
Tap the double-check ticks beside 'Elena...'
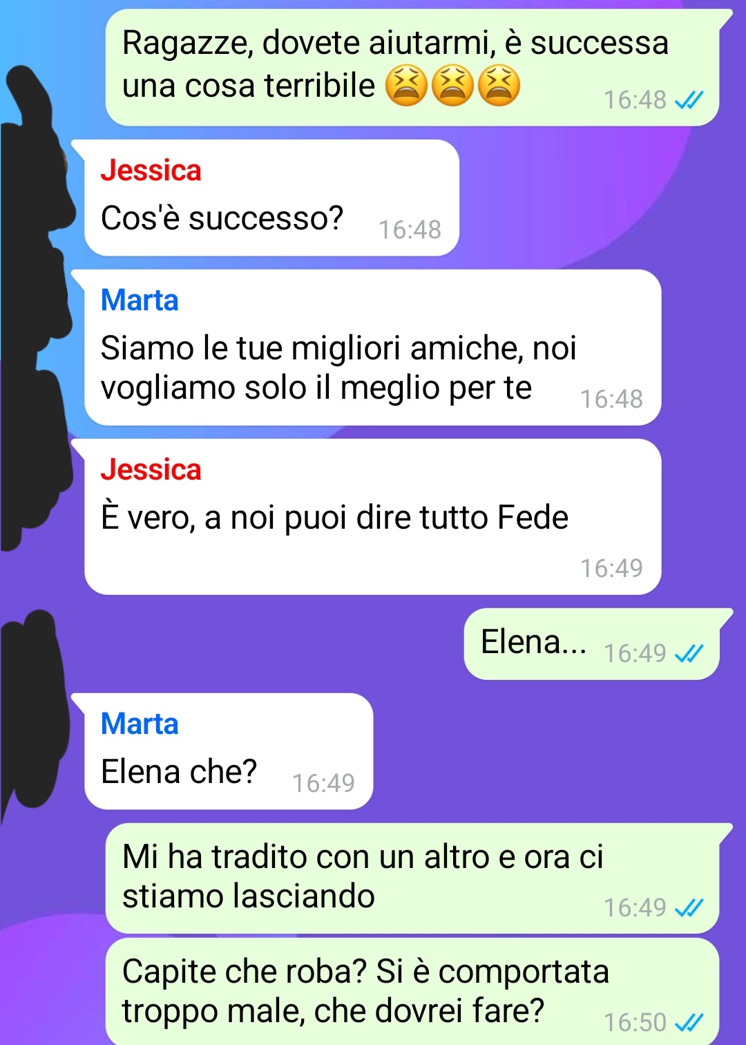689,653
